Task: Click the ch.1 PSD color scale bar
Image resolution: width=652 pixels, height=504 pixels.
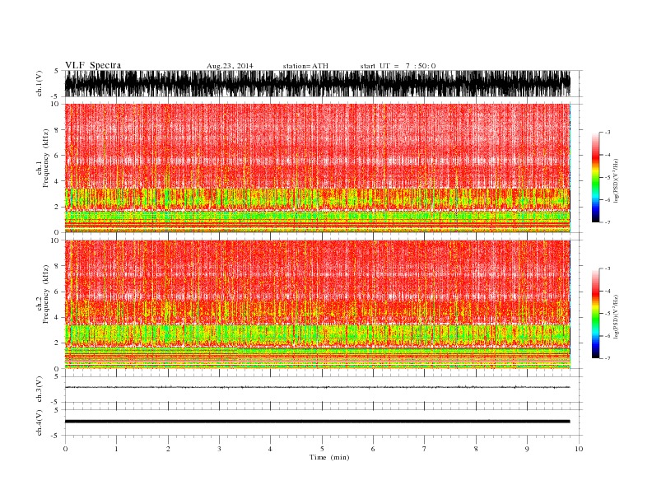Action: point(595,178)
